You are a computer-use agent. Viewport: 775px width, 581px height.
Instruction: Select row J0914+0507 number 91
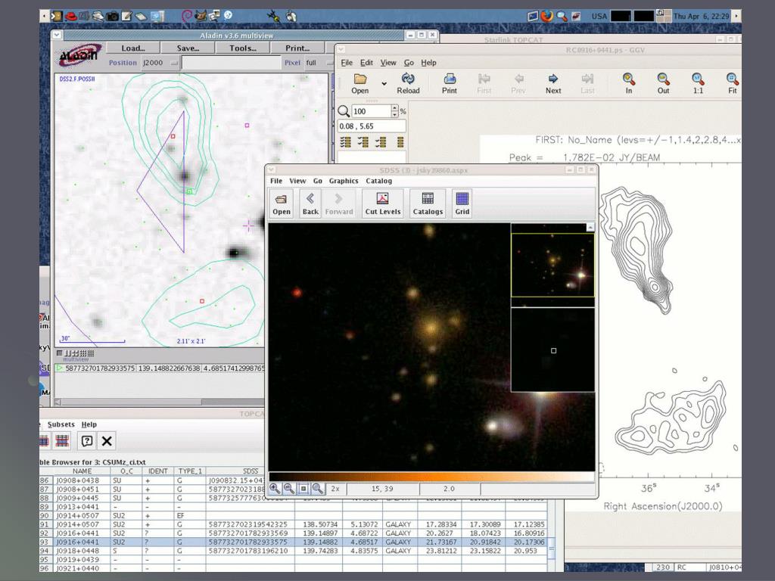click(294, 524)
